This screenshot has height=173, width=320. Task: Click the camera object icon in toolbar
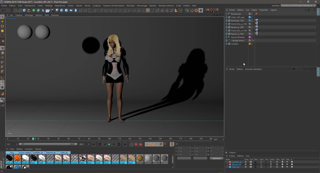[x=52, y=10]
